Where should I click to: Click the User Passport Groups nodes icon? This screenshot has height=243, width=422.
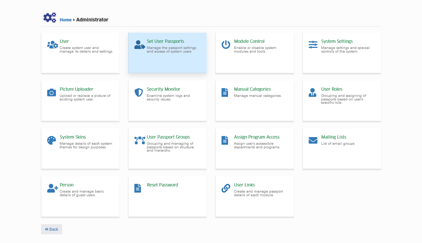click(140, 140)
